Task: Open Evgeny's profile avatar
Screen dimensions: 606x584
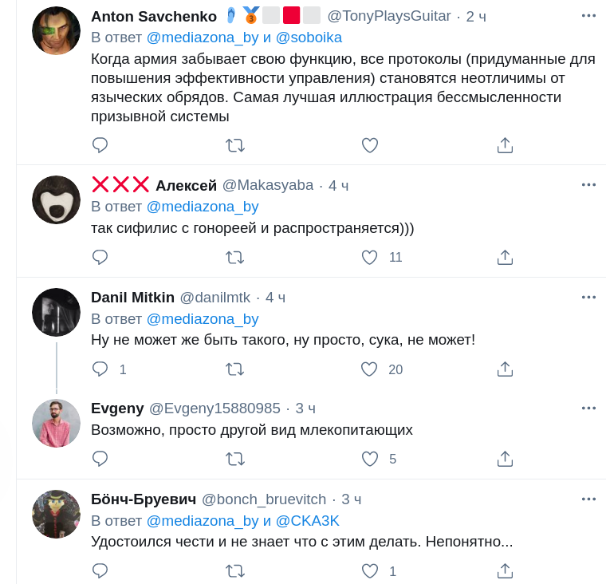Action: coord(56,424)
